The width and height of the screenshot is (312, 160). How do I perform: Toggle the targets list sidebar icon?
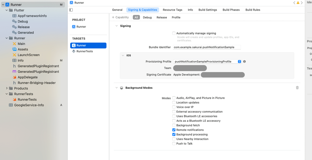71,10
